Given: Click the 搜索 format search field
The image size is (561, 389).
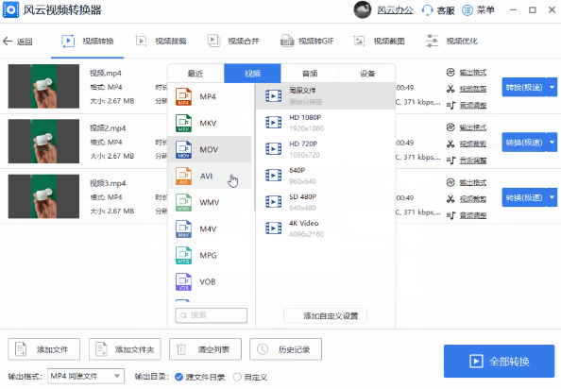Looking at the screenshot, I should (x=212, y=315).
